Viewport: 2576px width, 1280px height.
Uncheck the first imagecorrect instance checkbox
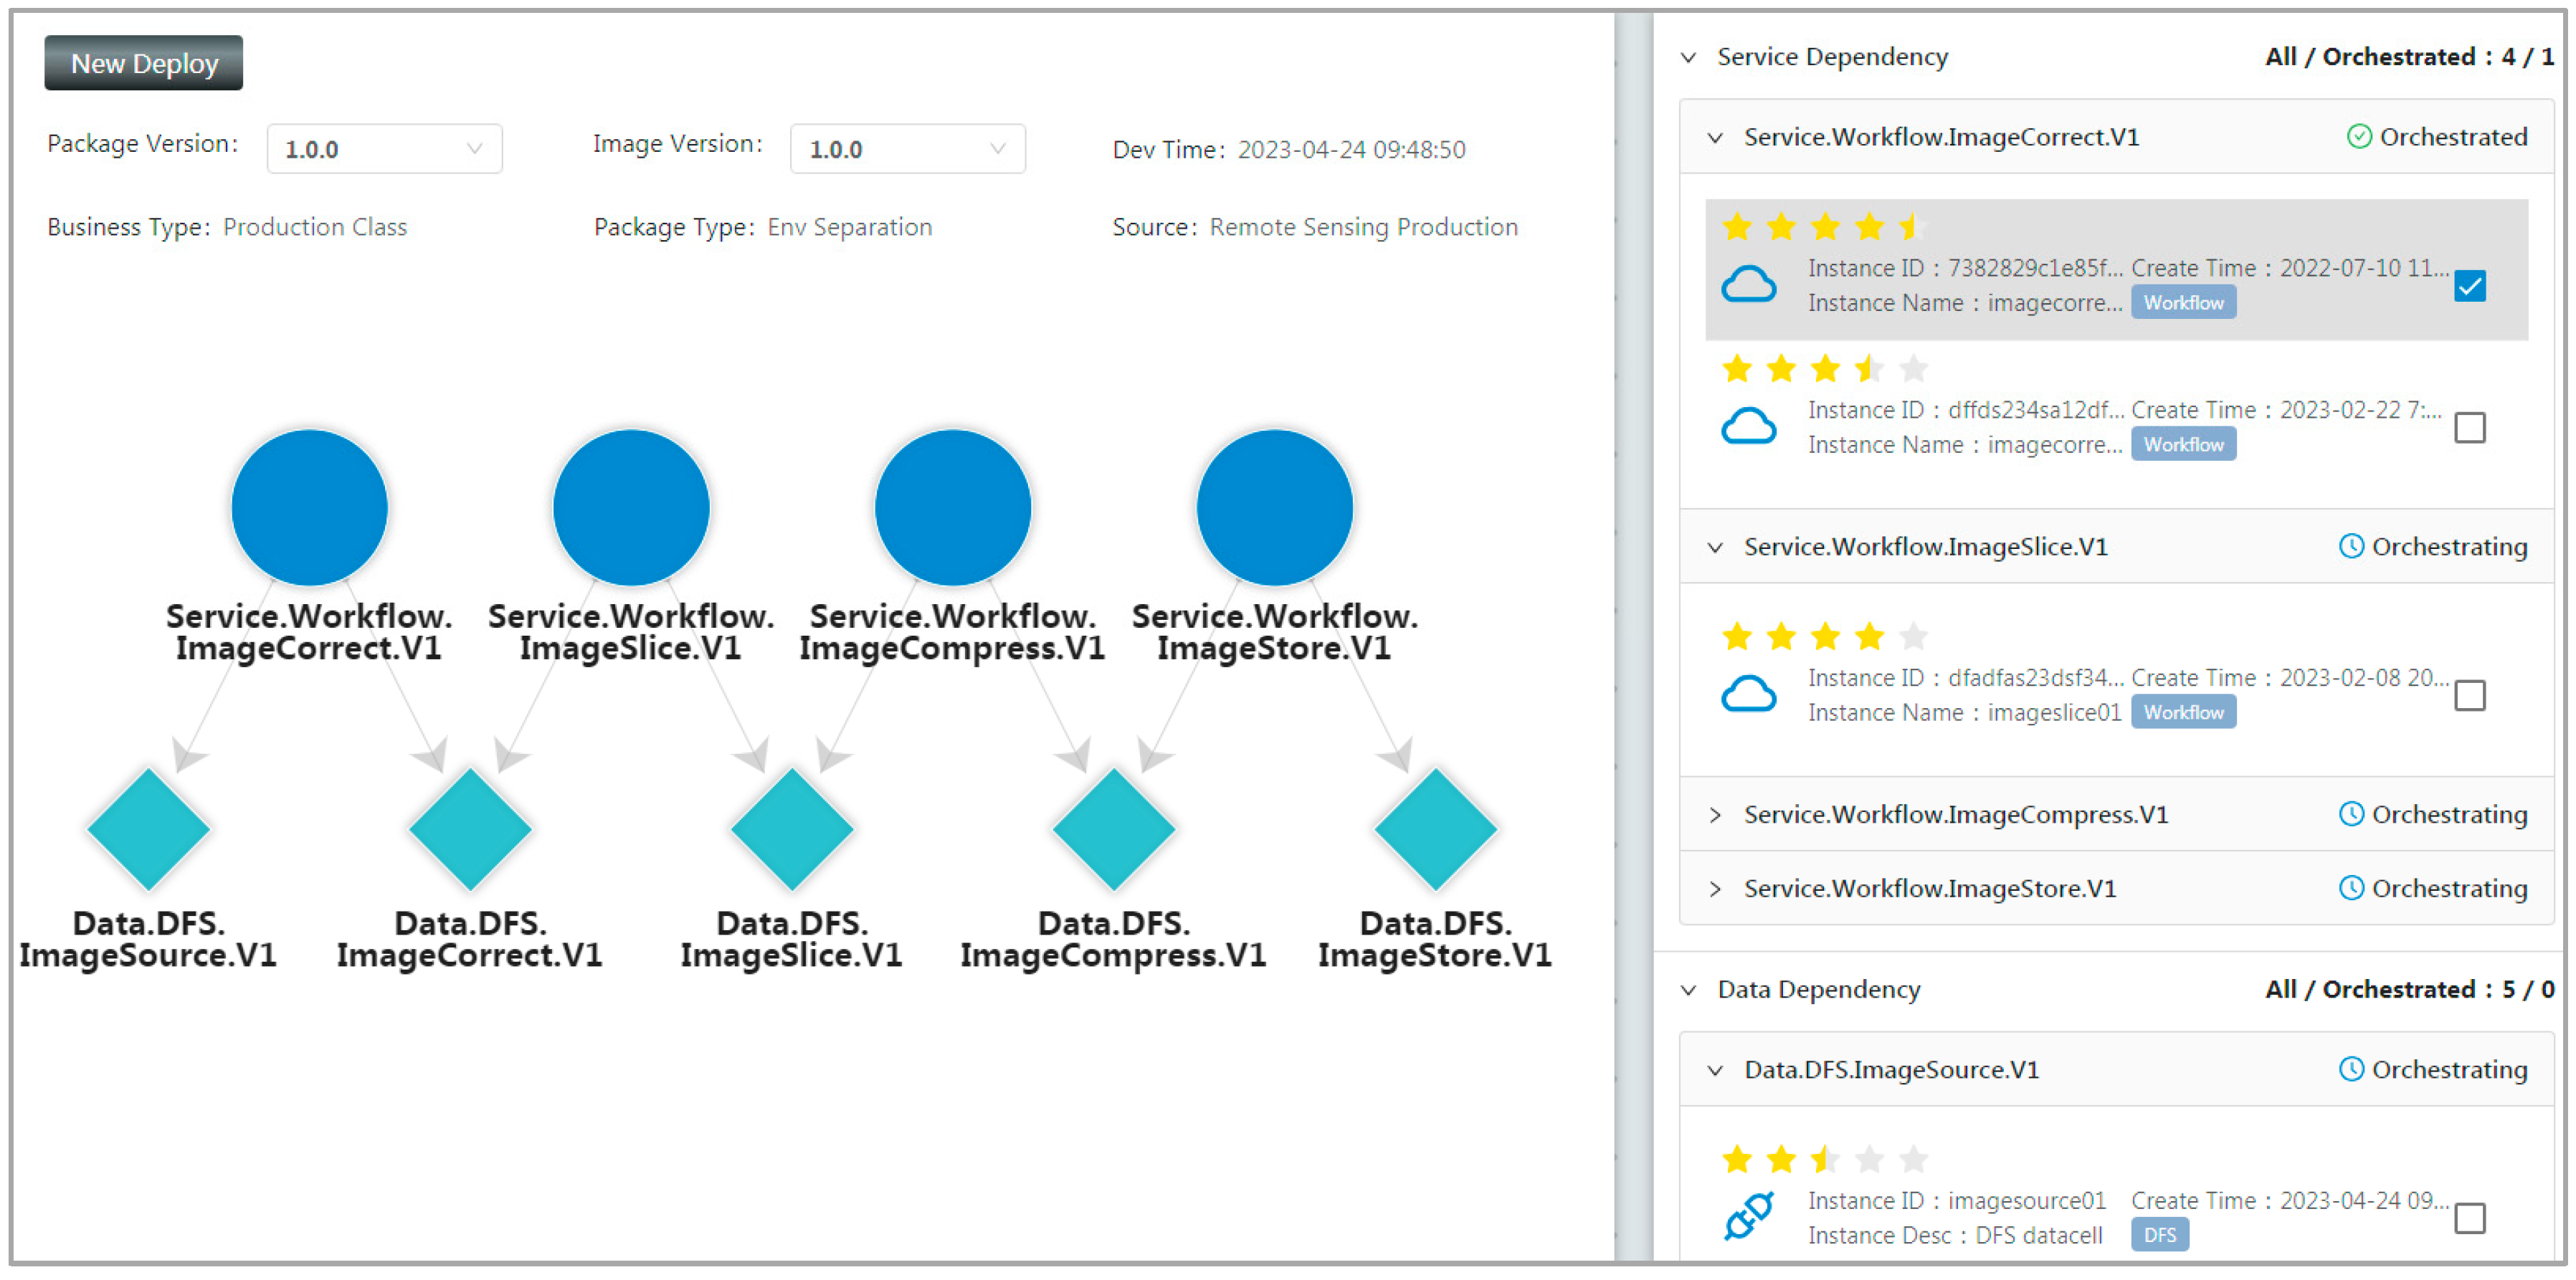pos(2469,286)
